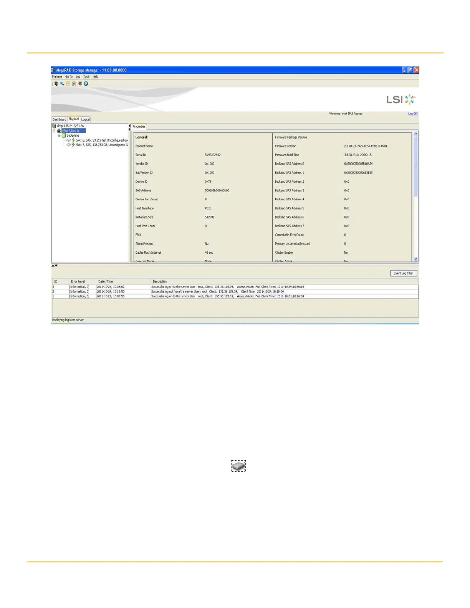Click the Displaying log from server status
Viewport: 470px width, 608px height.
[x=68, y=320]
